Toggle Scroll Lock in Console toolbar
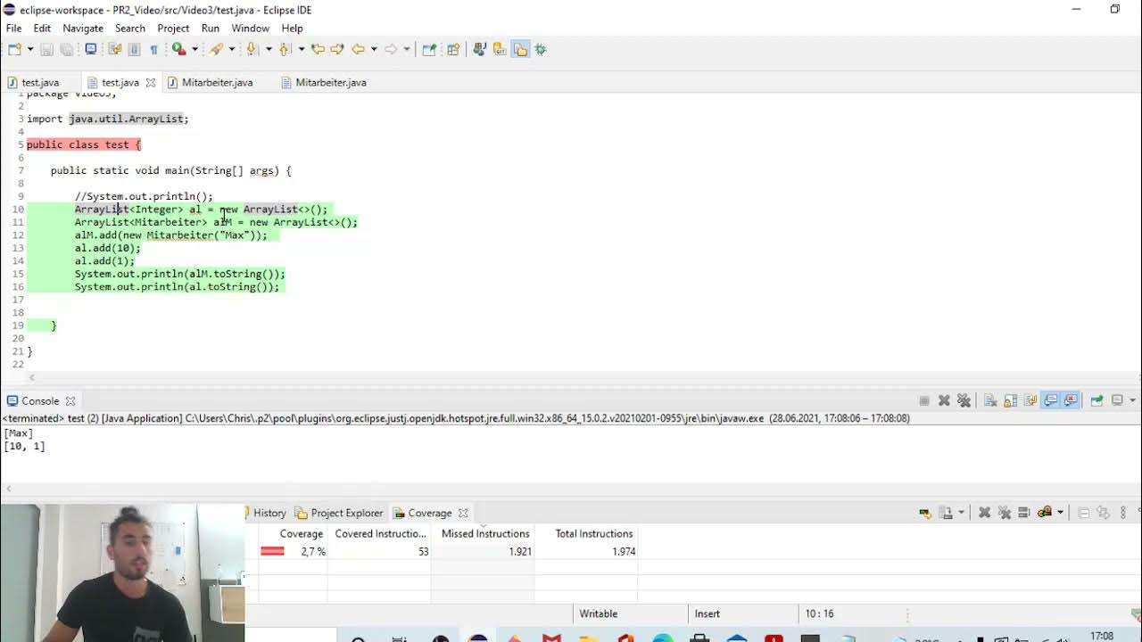 pyautogui.click(x=1010, y=401)
